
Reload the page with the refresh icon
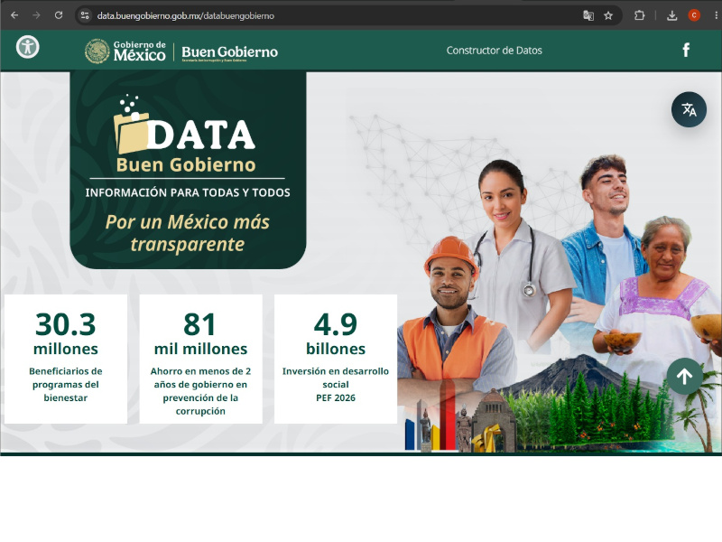(59, 15)
